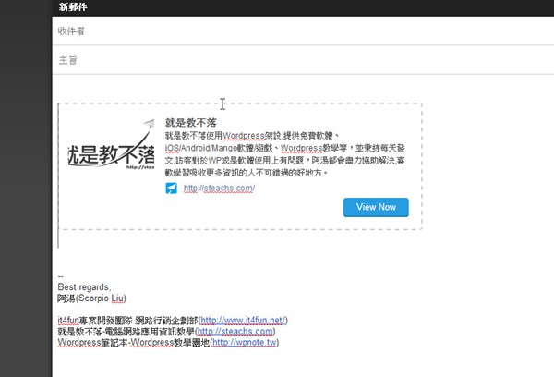This screenshot has width=554, height=377.
Task: Open the http://wpnote.tw signature link
Action: (x=245, y=342)
